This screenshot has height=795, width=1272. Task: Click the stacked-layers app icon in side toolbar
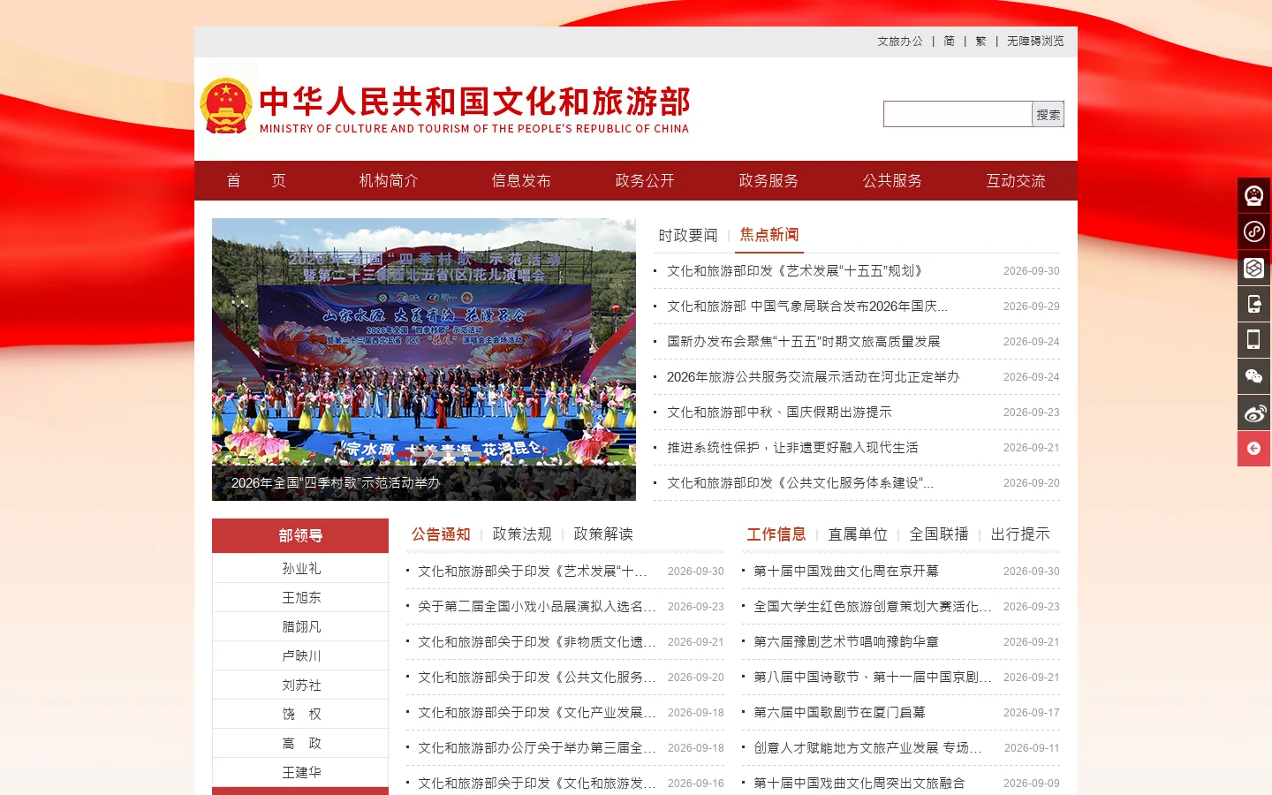coord(1253,268)
